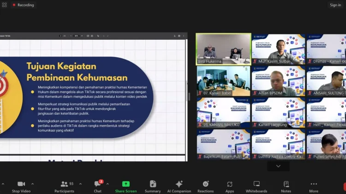Click the 93 participants count
This screenshot has width=346, height=194.
pos(71,184)
